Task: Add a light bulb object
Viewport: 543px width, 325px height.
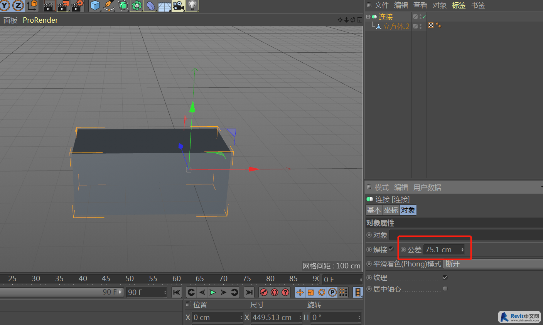Action: (192, 5)
